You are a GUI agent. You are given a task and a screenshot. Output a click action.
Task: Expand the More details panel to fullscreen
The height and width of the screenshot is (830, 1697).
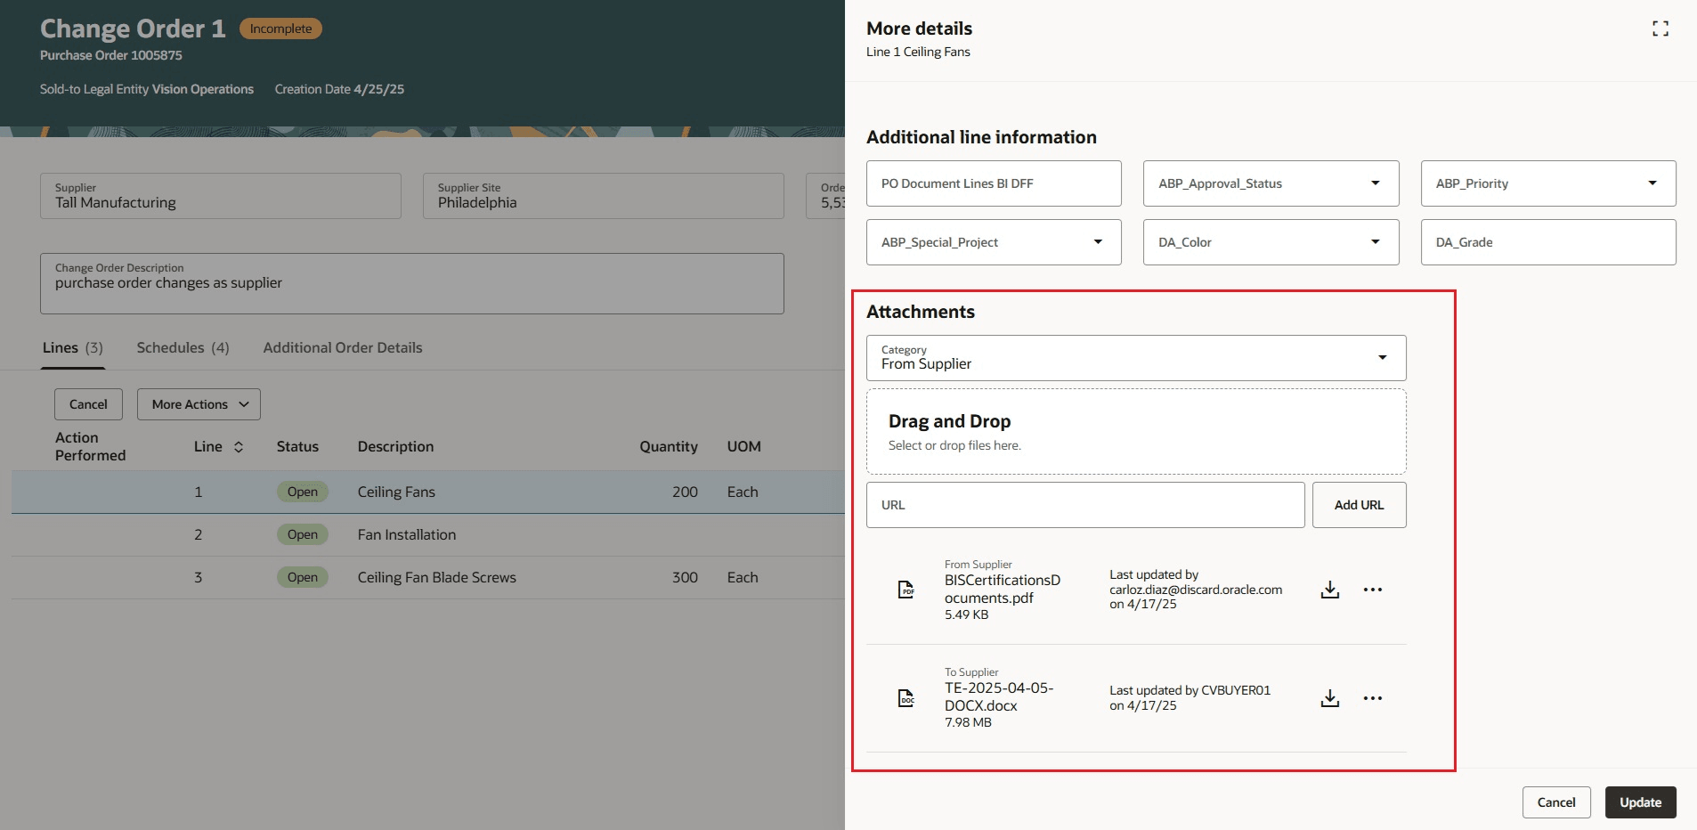pyautogui.click(x=1660, y=28)
